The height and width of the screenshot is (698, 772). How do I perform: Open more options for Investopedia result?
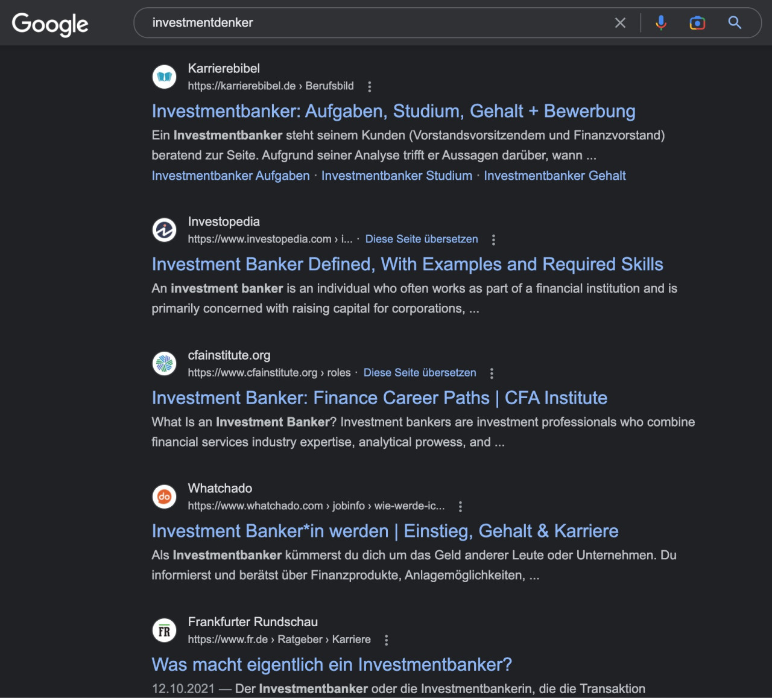coord(493,240)
